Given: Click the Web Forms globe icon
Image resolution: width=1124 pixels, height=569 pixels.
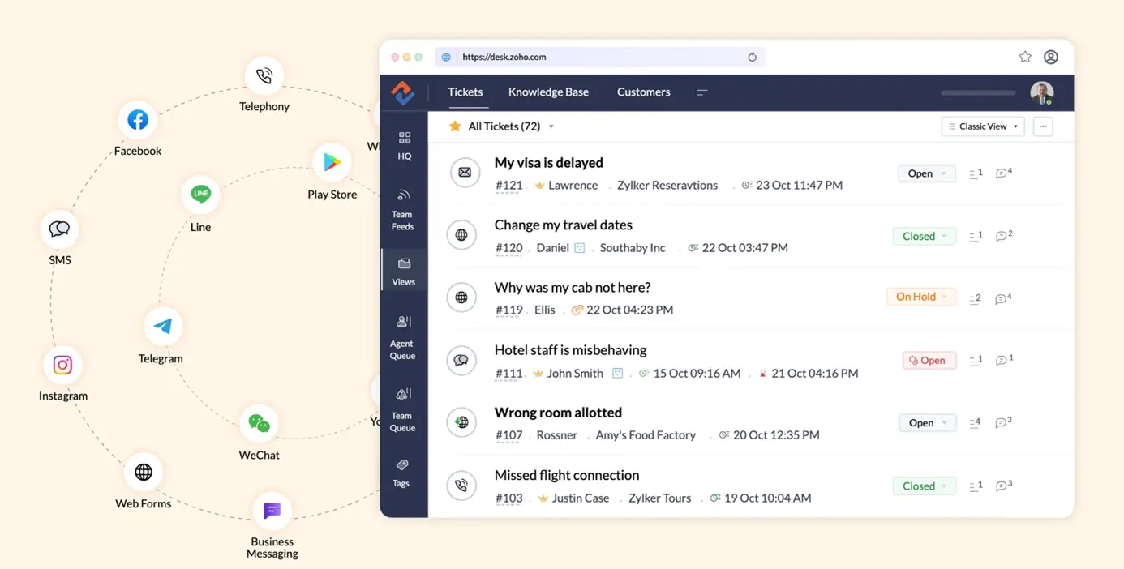Looking at the screenshot, I should 144,472.
